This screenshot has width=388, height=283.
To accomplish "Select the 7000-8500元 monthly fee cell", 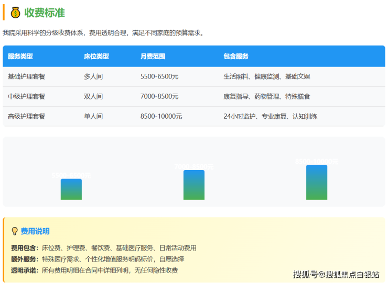I will [159, 97].
